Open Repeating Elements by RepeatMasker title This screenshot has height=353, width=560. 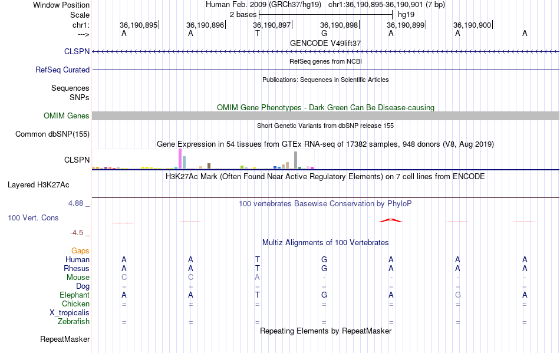[x=325, y=331]
